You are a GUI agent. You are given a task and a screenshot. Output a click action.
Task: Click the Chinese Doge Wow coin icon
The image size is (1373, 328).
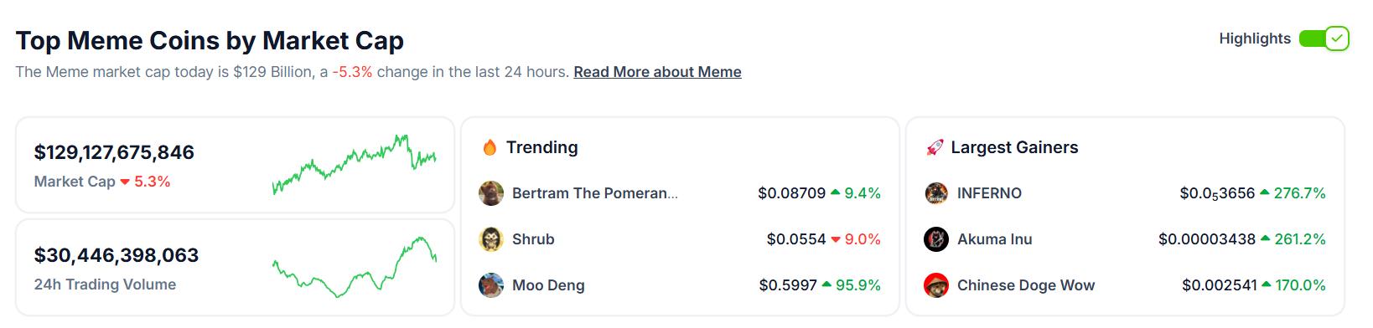pyautogui.click(x=936, y=285)
